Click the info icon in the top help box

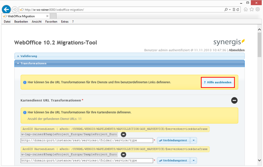[25, 82]
